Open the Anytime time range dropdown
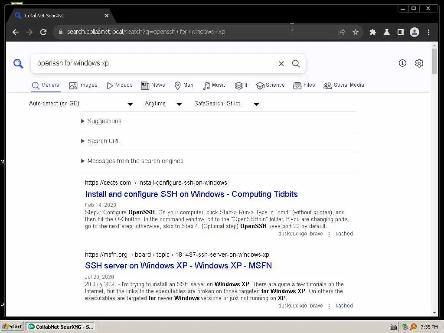The image size is (444, 333). (163, 104)
